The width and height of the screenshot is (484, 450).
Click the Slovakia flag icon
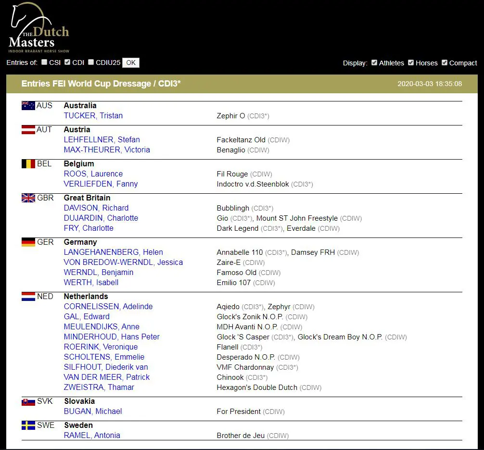(x=28, y=401)
